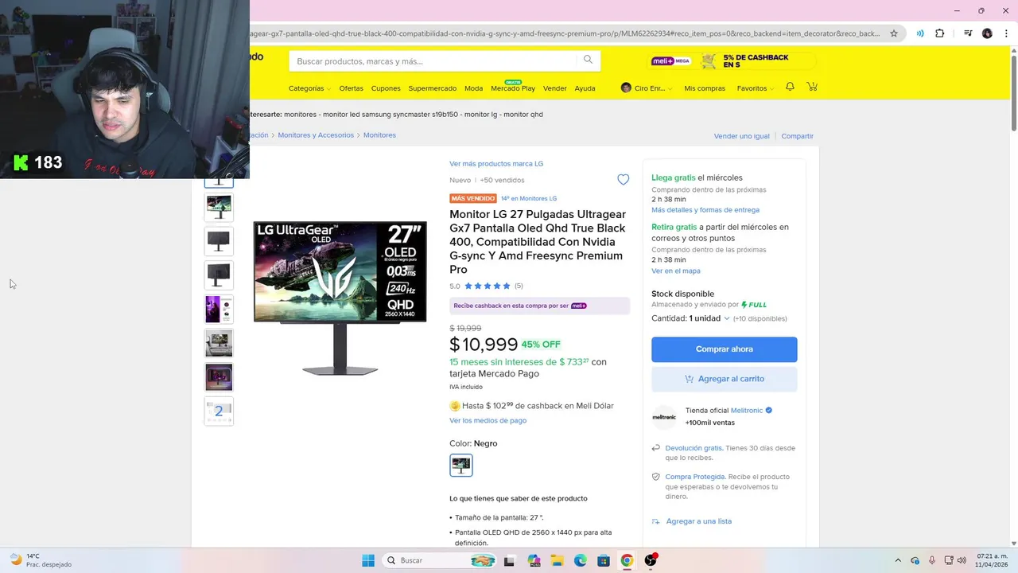Expand the Ciro Enr... account menu
The height and width of the screenshot is (573, 1018).
click(x=647, y=88)
